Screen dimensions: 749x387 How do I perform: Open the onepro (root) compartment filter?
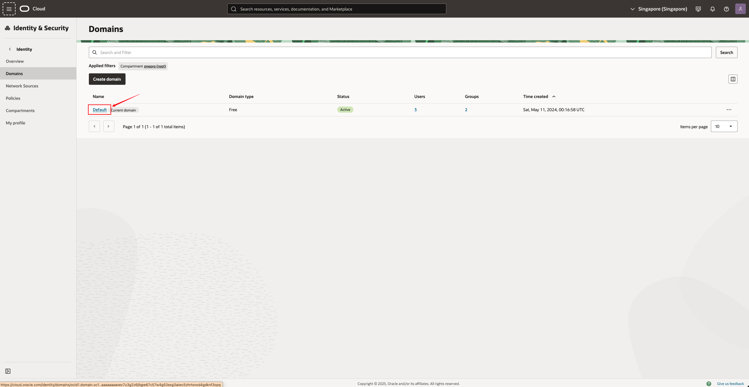point(155,66)
